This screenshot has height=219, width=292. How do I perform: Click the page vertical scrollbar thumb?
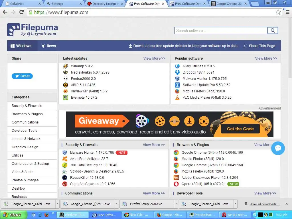pyautogui.click(x=290, y=48)
